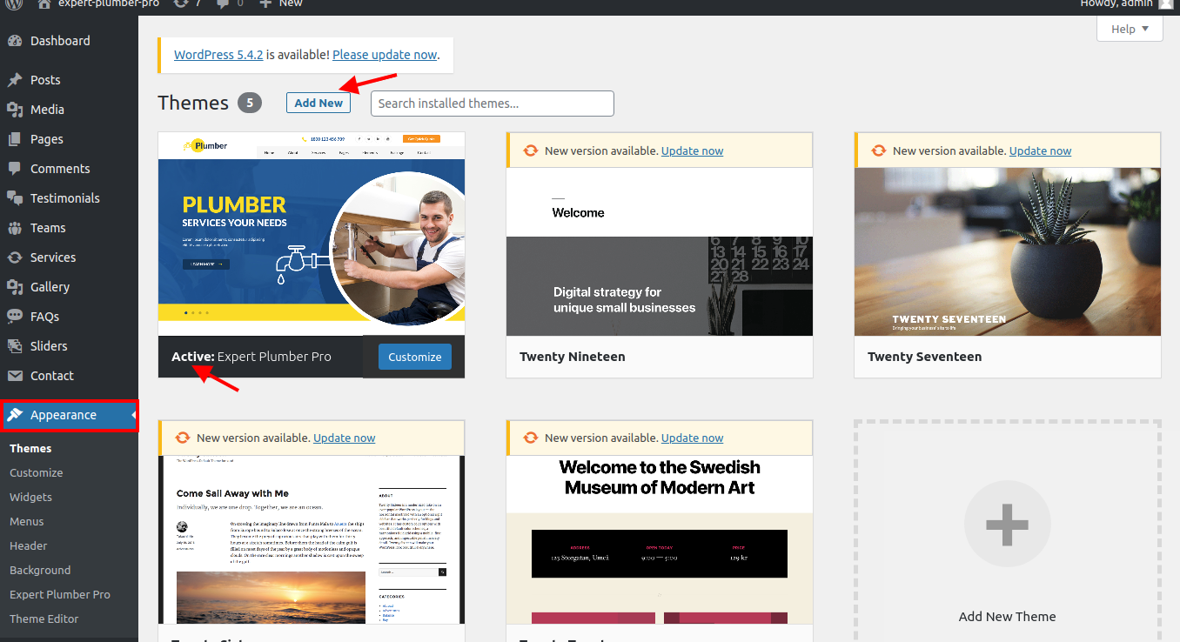This screenshot has height=642, width=1180.
Task: Click the expert-plumber-pro site name link
Action: 109,3
